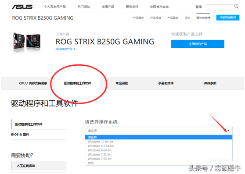Click the 需要协助? heading
Viewport: 245px width, 174px height.
tap(22, 155)
